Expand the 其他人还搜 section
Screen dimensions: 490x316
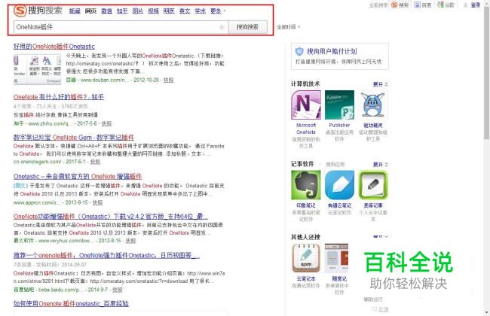tap(380, 237)
